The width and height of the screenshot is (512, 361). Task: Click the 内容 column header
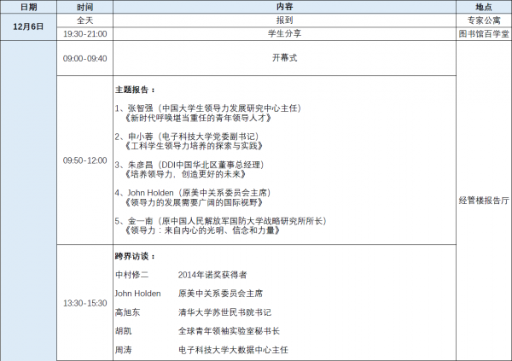[x=284, y=6]
